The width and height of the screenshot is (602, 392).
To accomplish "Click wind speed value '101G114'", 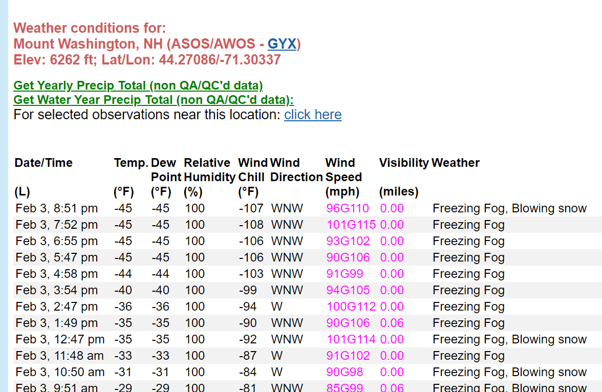I will pos(351,339).
